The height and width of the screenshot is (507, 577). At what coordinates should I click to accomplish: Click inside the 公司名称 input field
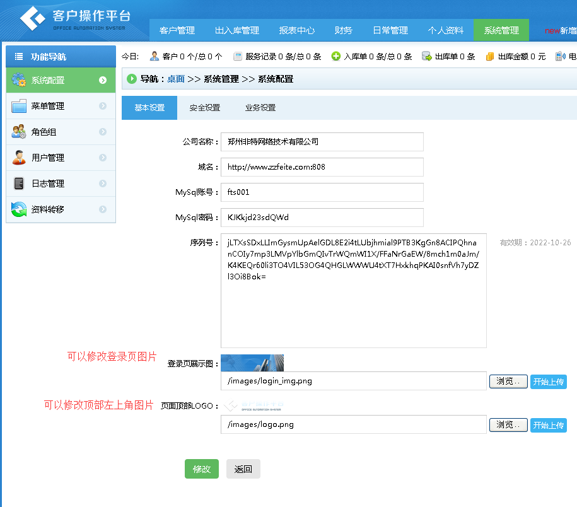click(322, 142)
